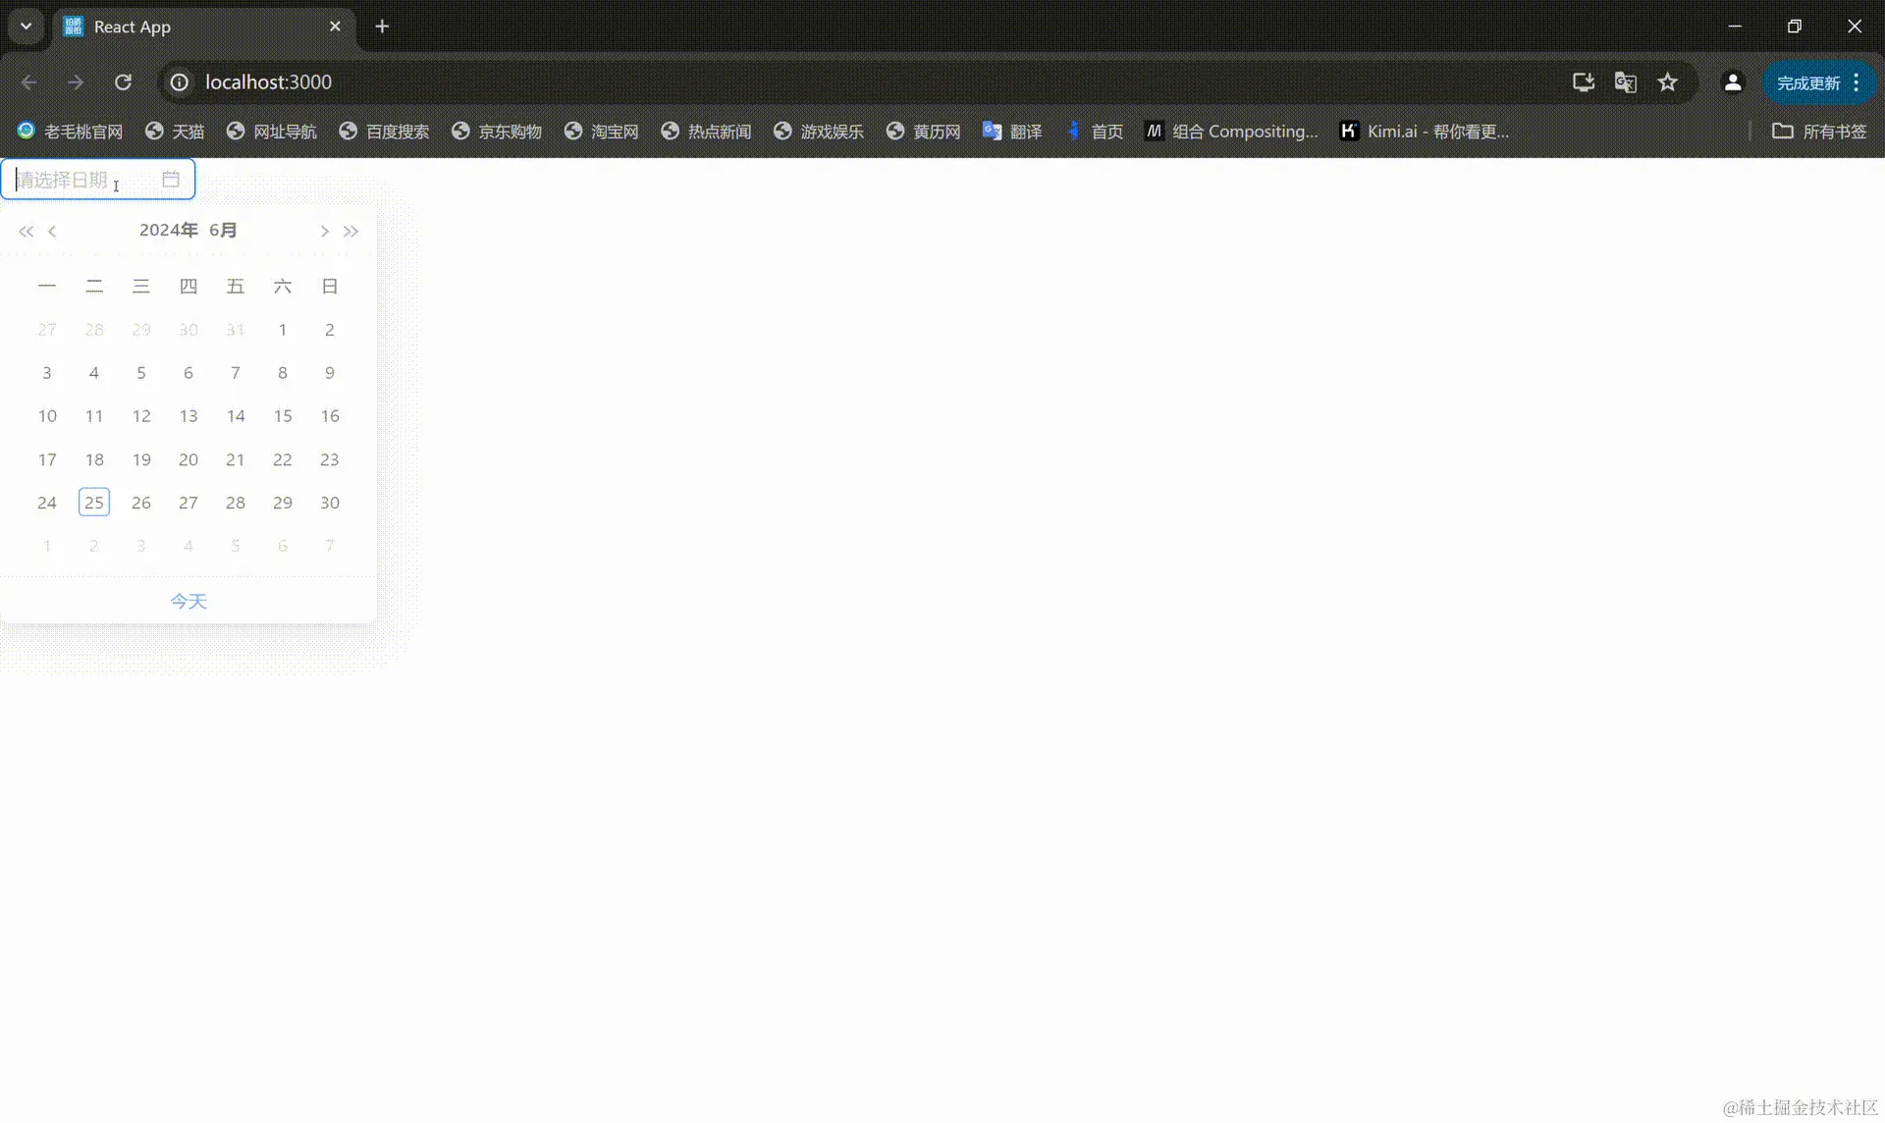Open the site info icon next to localhost:3000

pyautogui.click(x=178, y=82)
